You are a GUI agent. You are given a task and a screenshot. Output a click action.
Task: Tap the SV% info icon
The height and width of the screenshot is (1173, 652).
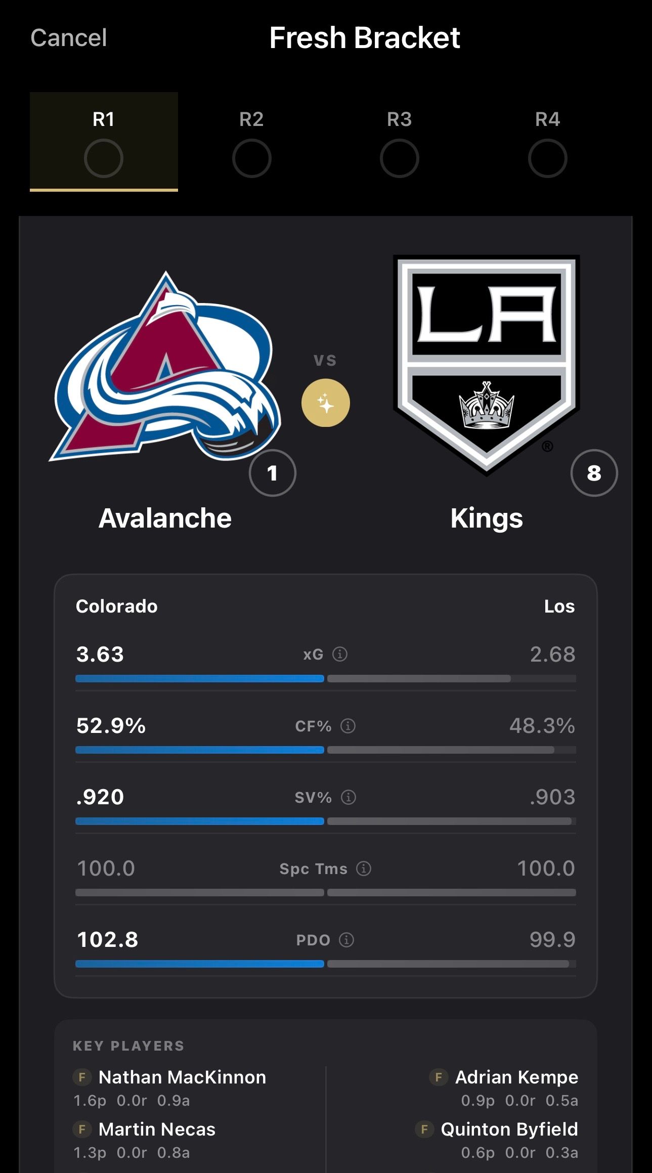[x=349, y=797]
